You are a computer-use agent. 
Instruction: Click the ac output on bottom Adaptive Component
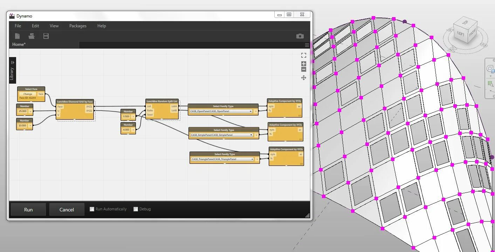pos(301,154)
